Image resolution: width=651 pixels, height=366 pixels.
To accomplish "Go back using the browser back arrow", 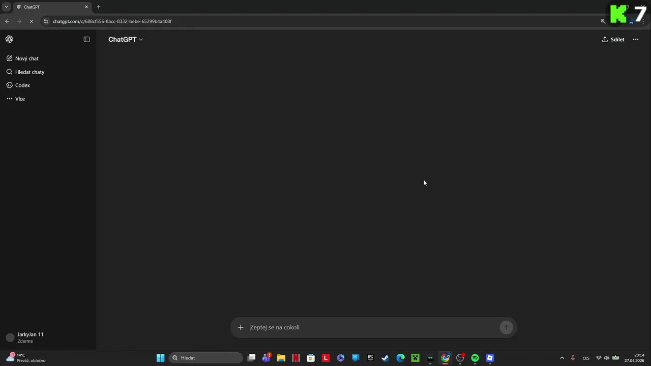I will [7, 21].
